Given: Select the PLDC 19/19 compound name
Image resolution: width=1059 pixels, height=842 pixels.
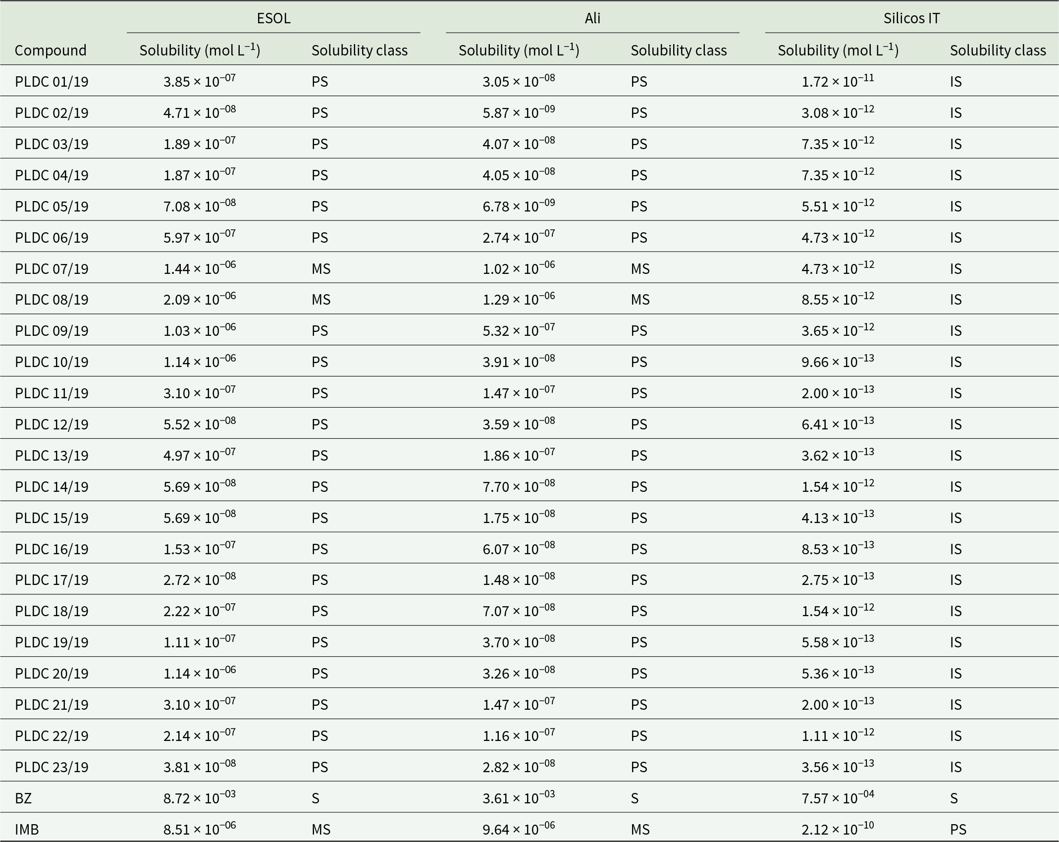Looking at the screenshot, I should pos(52,642).
